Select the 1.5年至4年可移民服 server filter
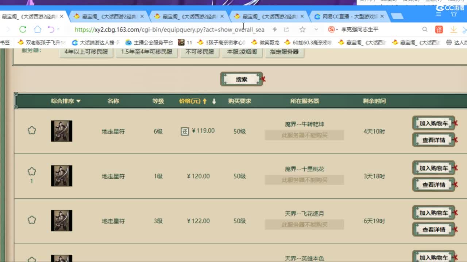The image size is (467, 262). click(x=147, y=52)
